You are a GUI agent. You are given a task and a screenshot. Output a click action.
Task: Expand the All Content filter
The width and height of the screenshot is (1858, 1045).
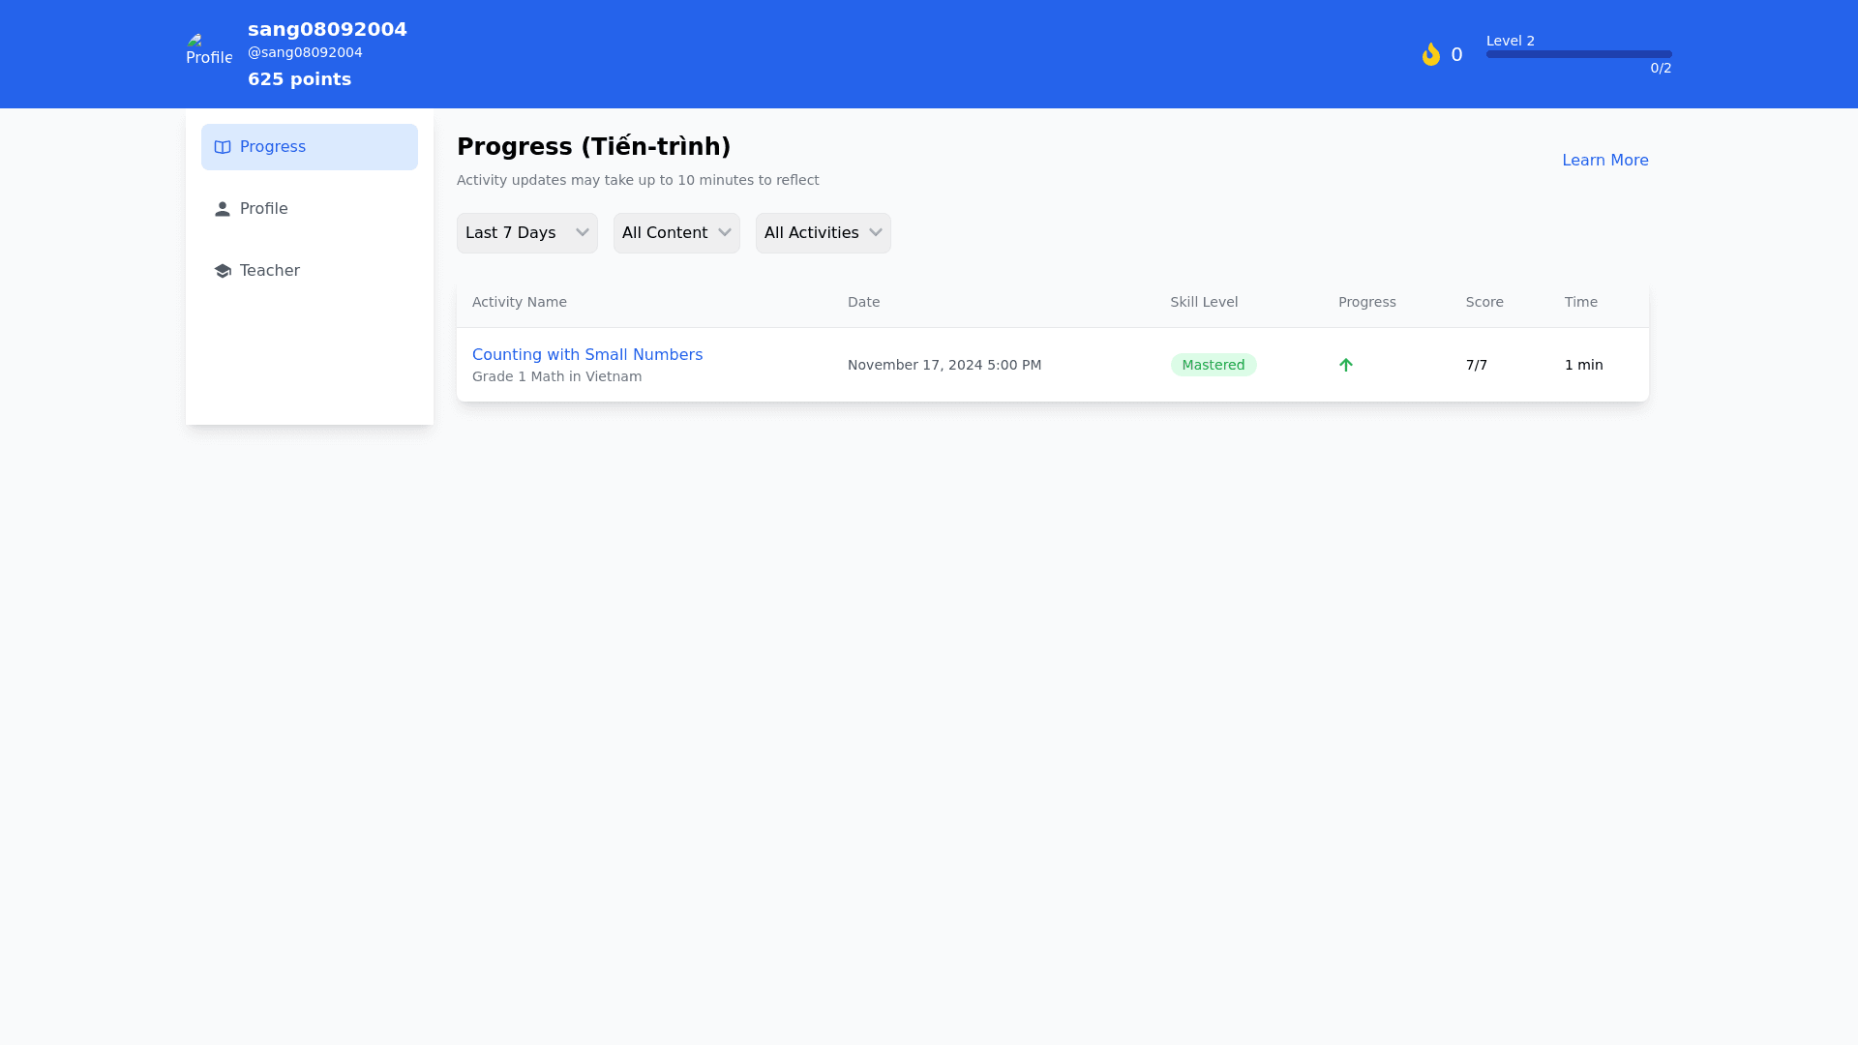(x=675, y=233)
